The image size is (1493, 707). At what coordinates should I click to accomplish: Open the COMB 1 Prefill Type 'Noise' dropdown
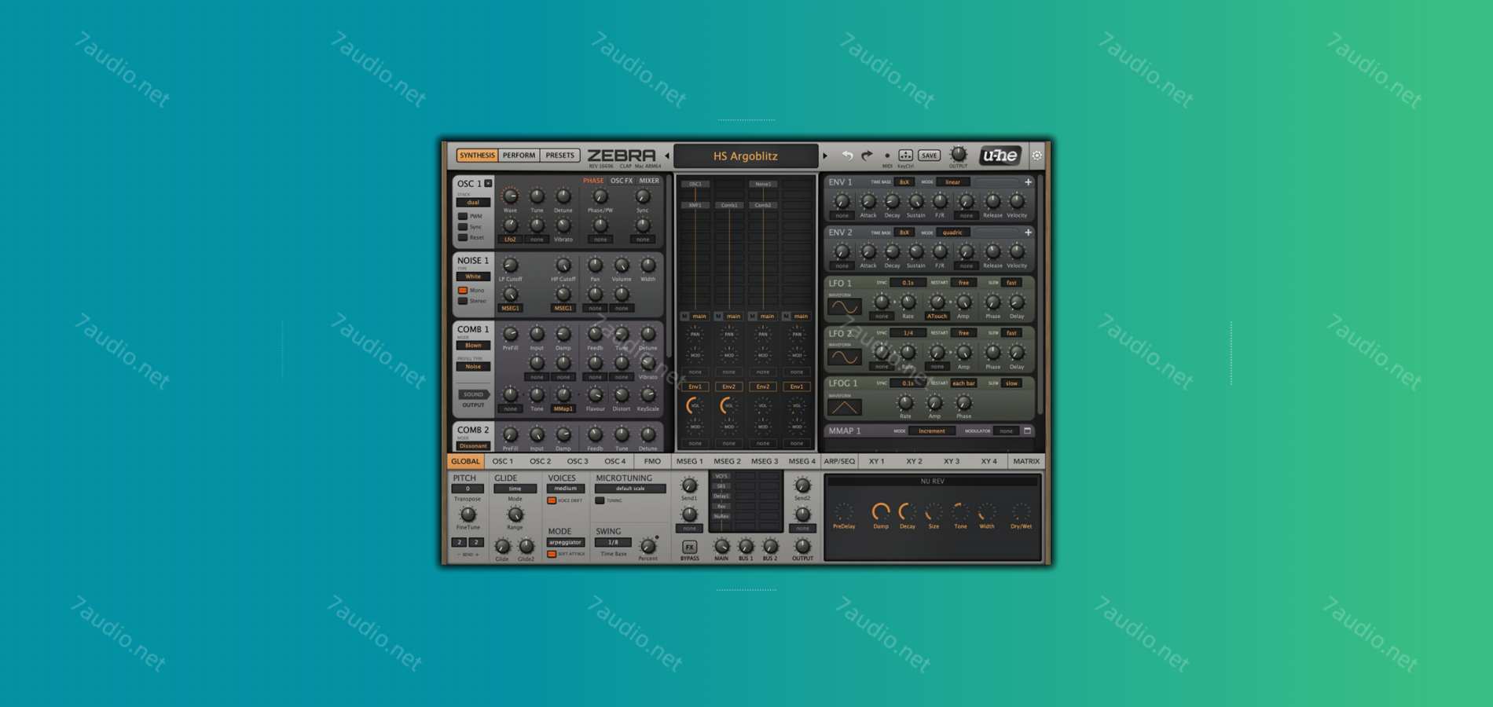click(473, 367)
